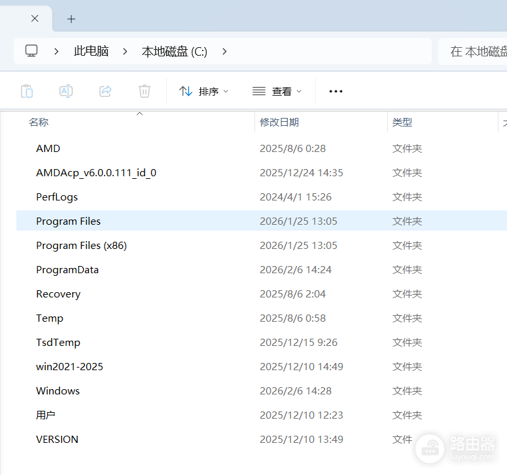Click date 2025/12/15 9:26

pos(298,343)
